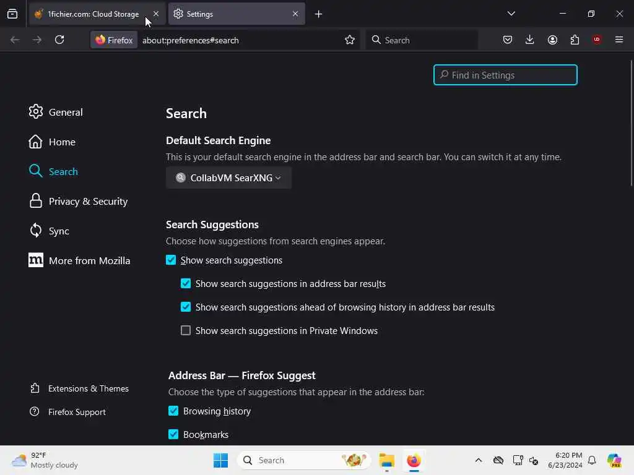
Task: Open the weather widget showing 92°F
Action: (x=45, y=460)
